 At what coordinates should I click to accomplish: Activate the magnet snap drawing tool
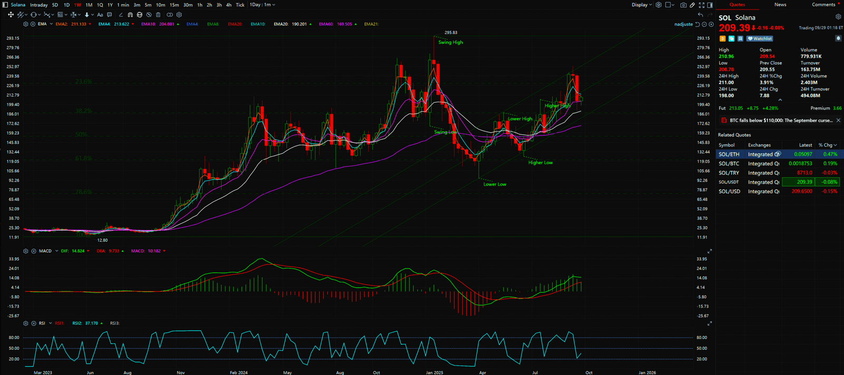[130, 15]
